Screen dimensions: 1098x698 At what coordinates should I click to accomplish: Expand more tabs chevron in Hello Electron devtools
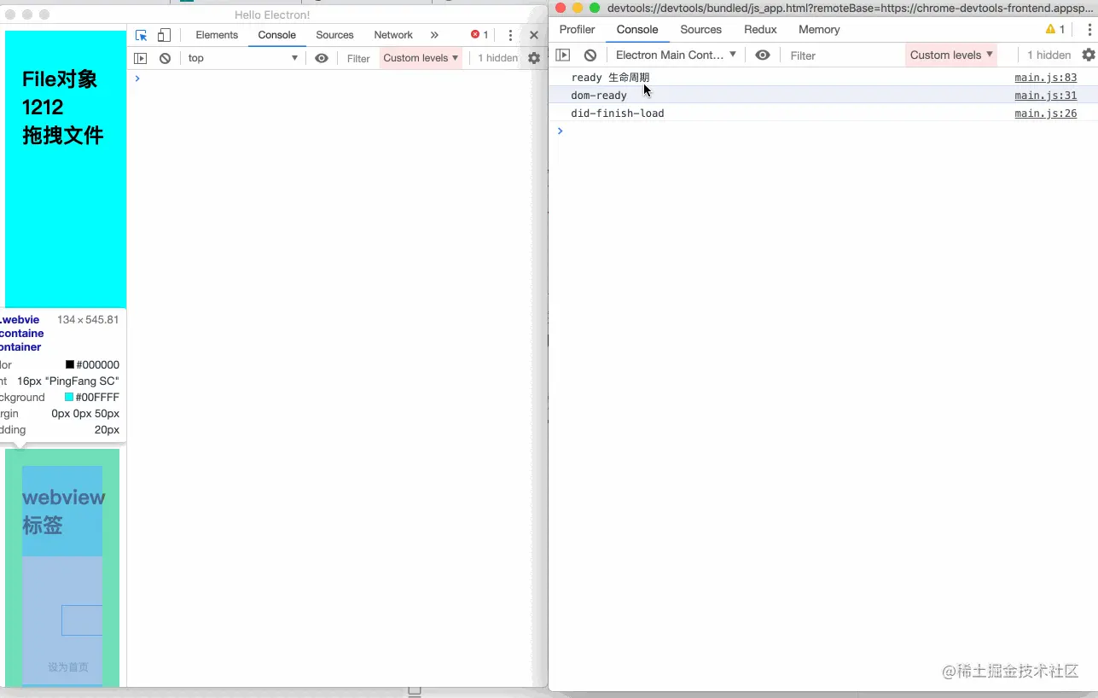(x=434, y=35)
